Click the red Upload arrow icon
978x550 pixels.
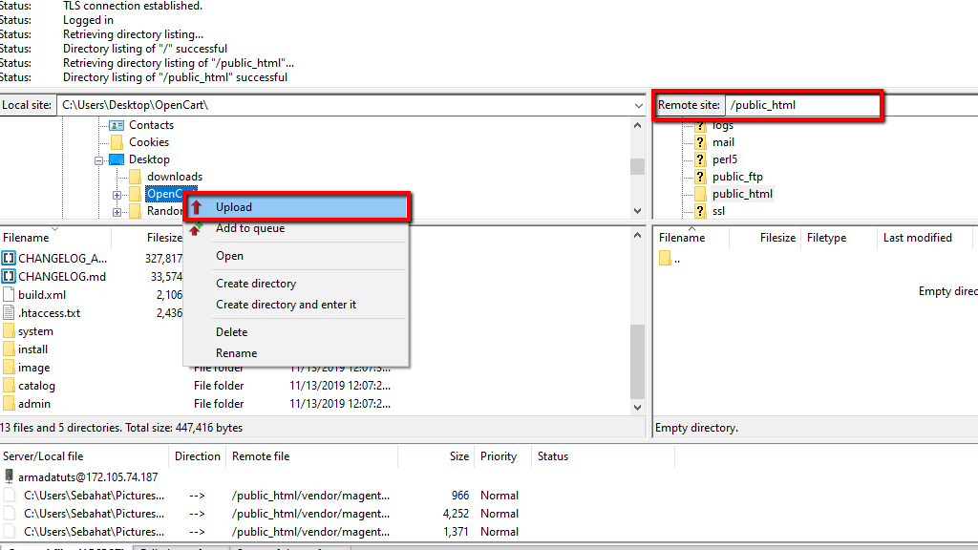click(199, 206)
